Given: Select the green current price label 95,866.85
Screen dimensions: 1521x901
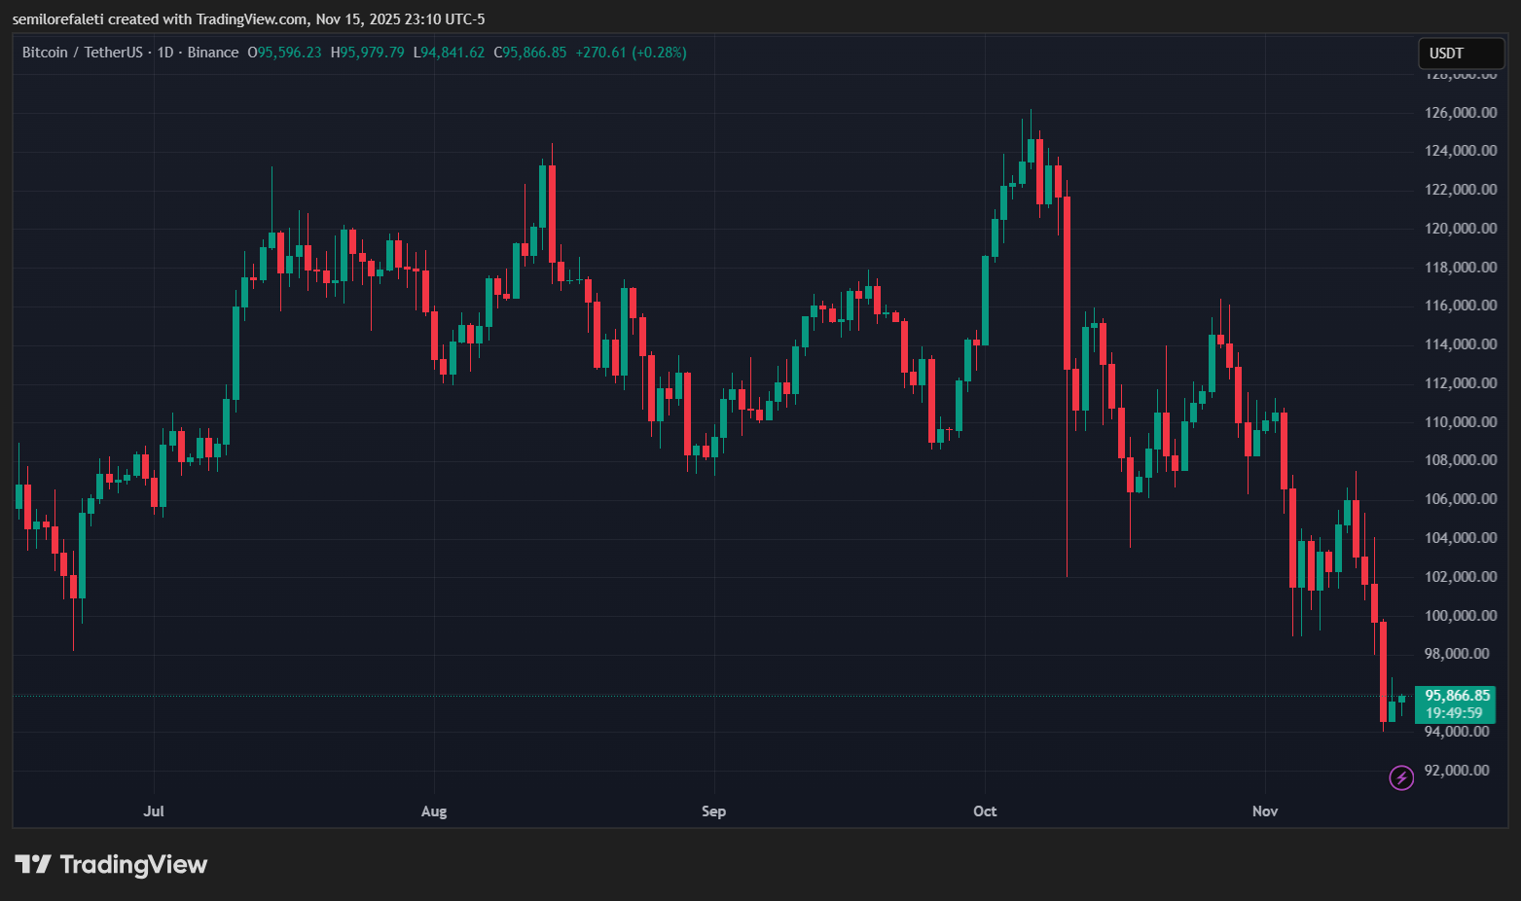Looking at the screenshot, I should pyautogui.click(x=1456, y=696).
